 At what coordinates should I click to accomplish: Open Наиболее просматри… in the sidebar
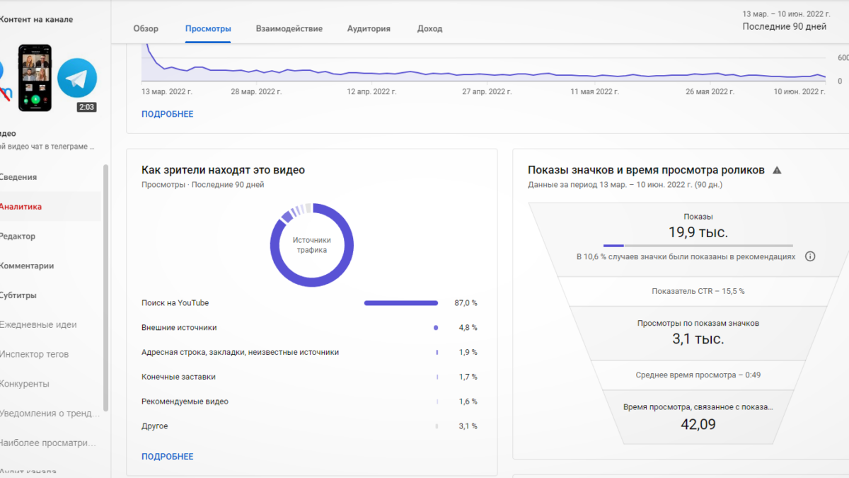(47, 443)
